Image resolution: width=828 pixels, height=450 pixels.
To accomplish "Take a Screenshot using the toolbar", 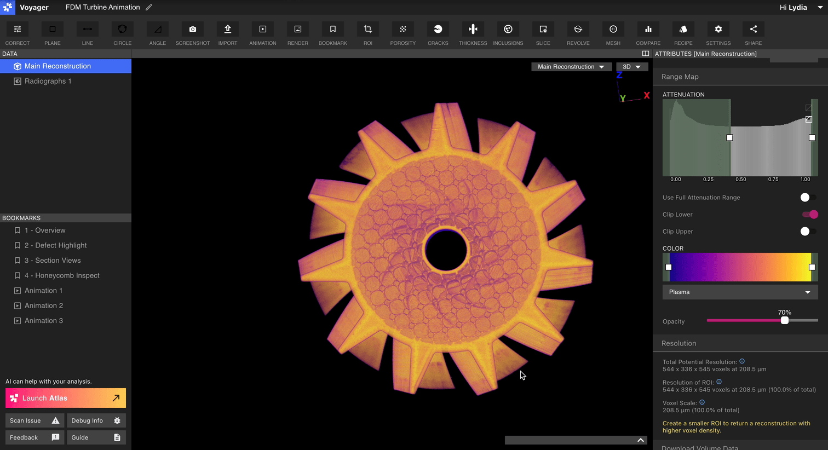I will [x=192, y=33].
